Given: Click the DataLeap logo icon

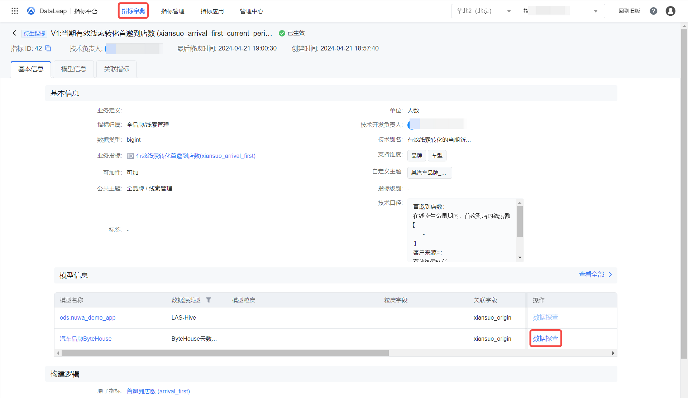Looking at the screenshot, I should point(31,11).
